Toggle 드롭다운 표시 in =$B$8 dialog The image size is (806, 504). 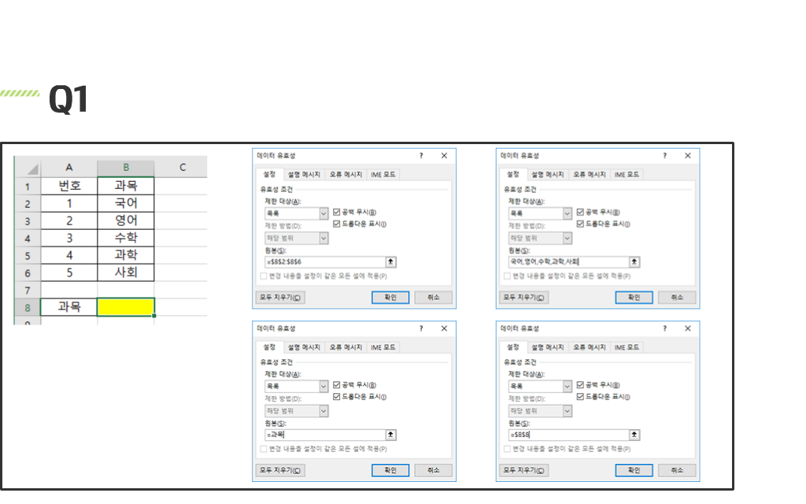click(580, 397)
